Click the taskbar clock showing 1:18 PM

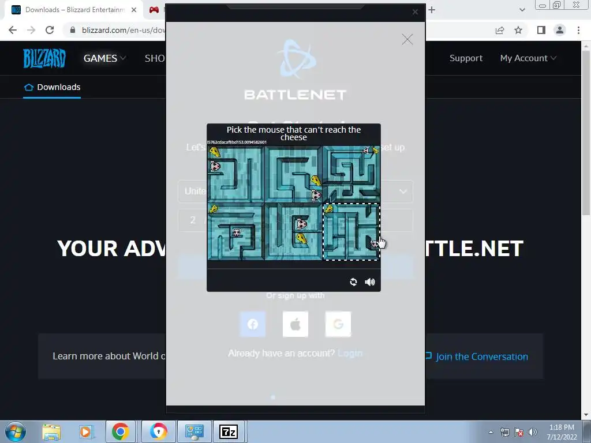click(x=562, y=432)
